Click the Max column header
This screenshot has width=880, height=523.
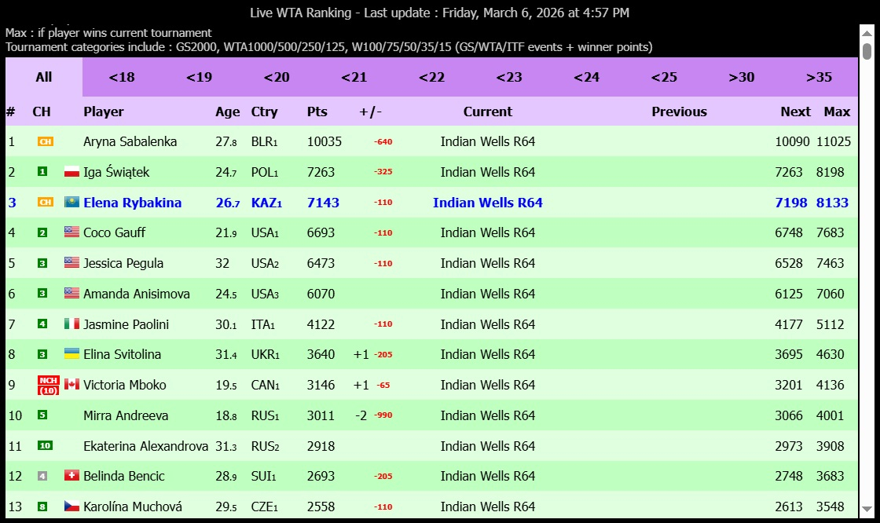[x=837, y=112]
